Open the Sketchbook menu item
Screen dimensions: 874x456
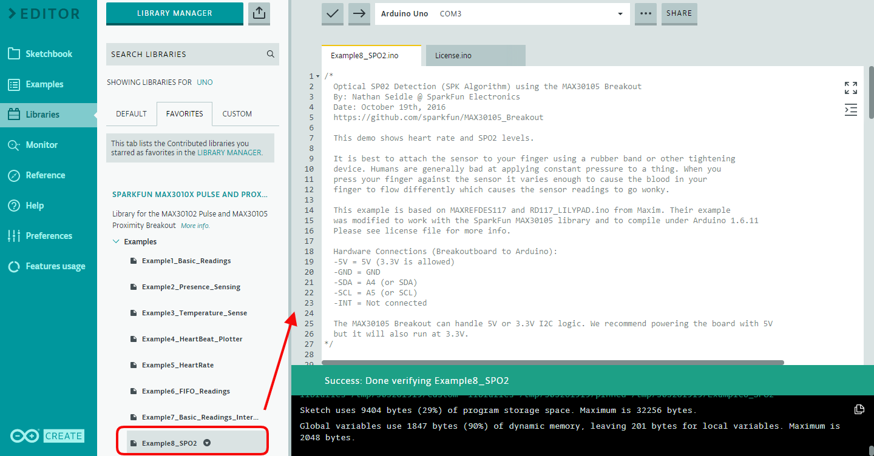pos(49,54)
